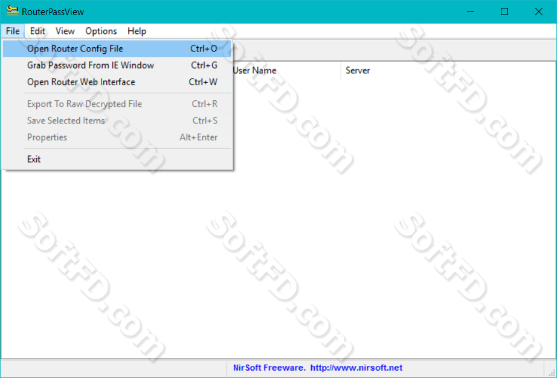The height and width of the screenshot is (378, 557).
Task: Close the RouterPassView window
Action: 538,11
